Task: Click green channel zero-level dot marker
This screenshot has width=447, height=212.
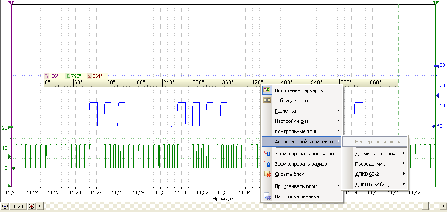Action: (13, 168)
